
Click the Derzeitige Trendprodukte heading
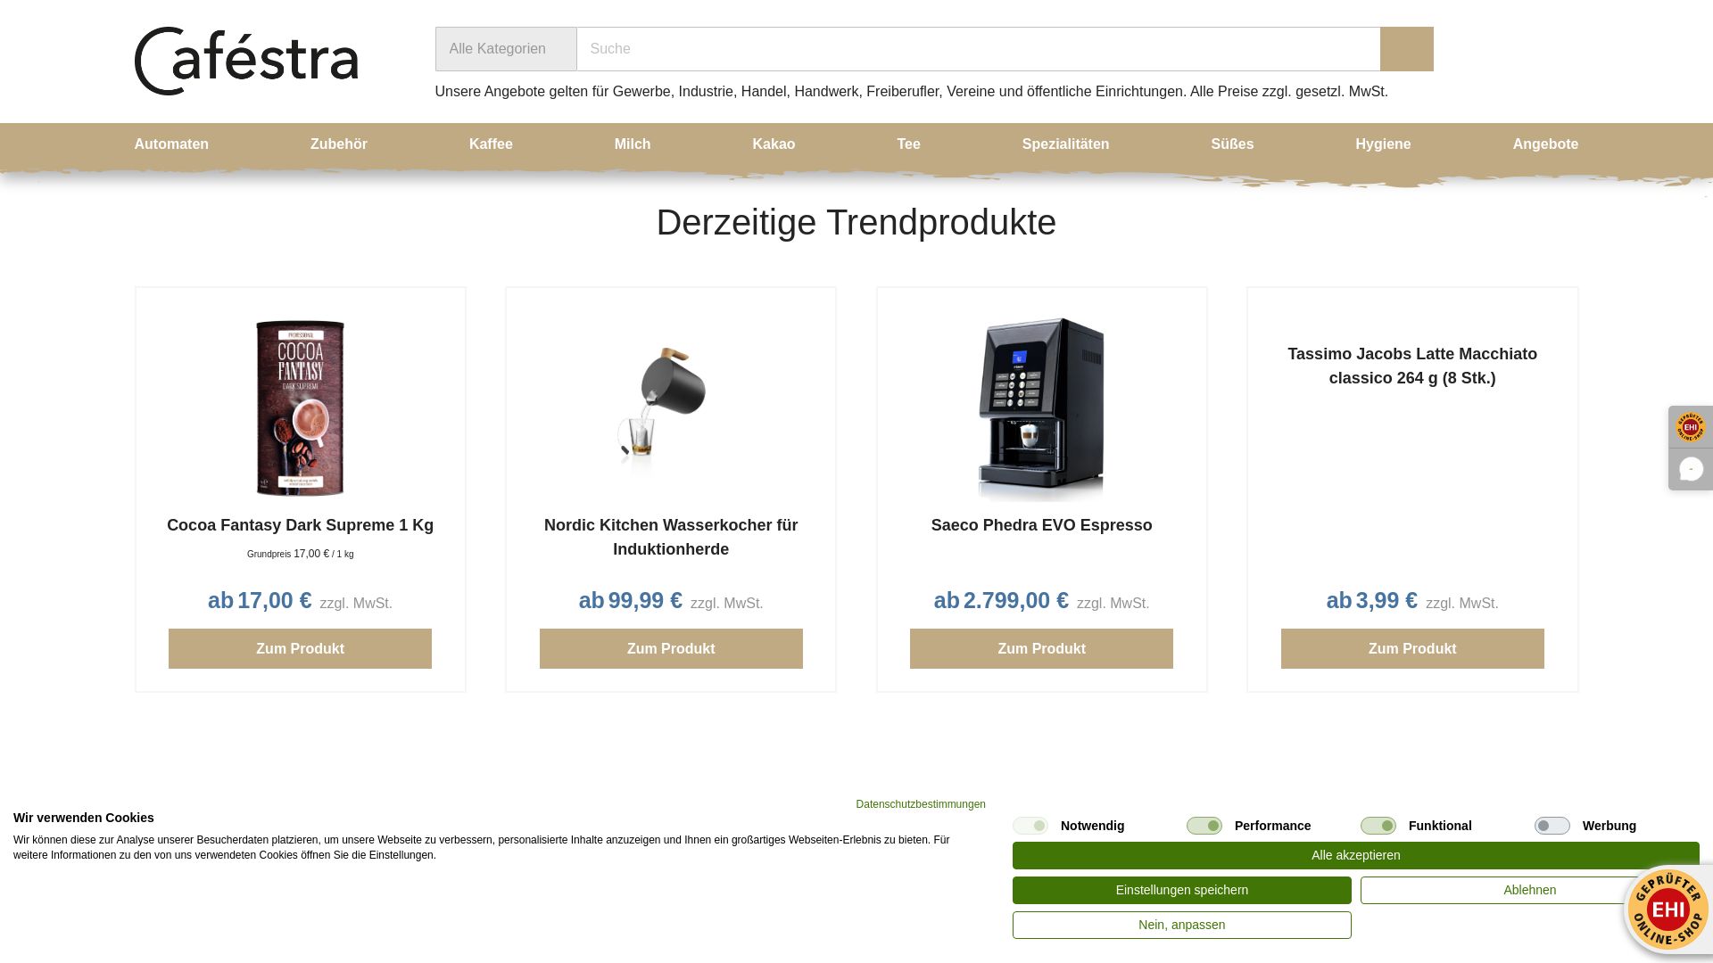[856, 223]
